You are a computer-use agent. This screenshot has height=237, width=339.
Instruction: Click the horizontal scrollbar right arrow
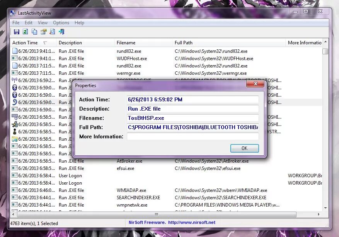[x=319, y=214]
